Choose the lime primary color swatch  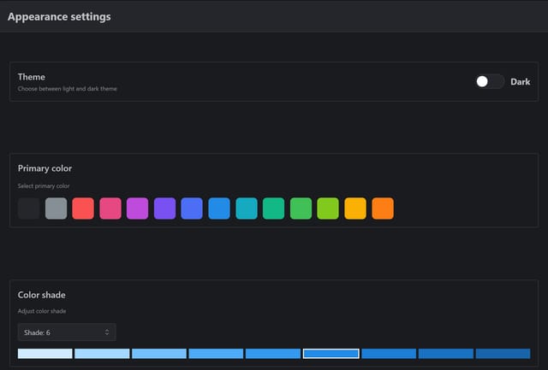tap(328, 208)
